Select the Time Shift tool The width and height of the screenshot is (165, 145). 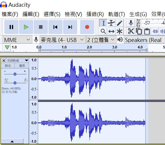click(111, 31)
